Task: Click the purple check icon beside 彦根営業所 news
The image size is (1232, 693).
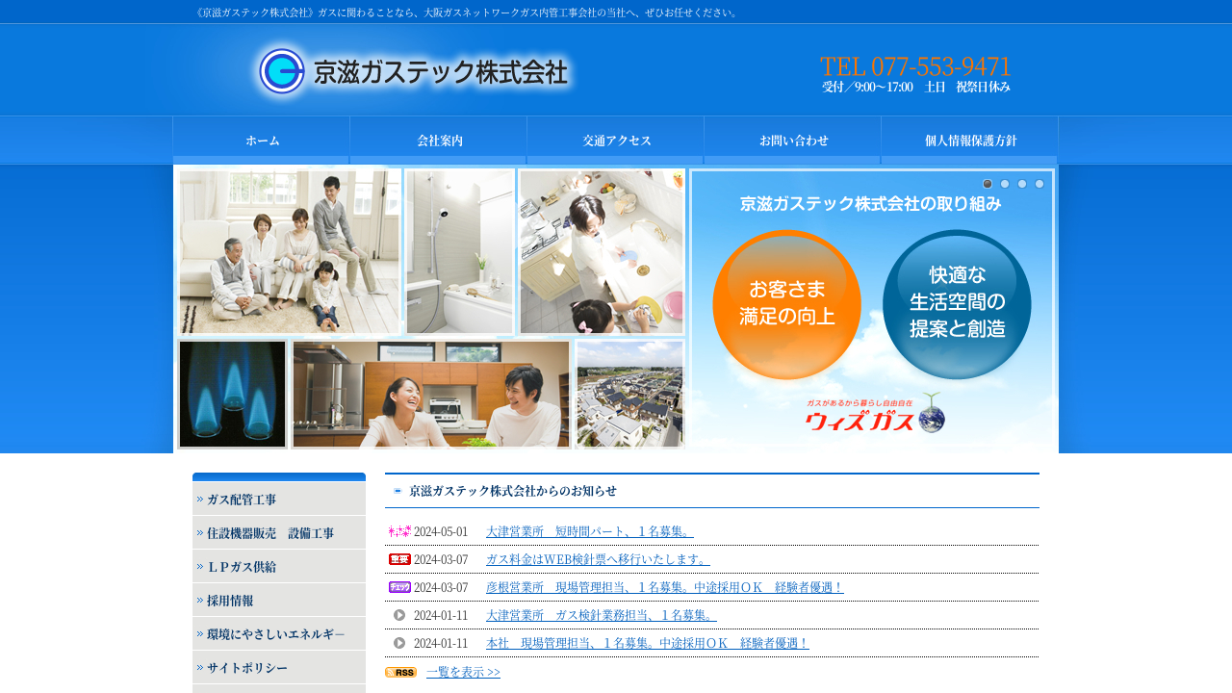Action: [399, 588]
